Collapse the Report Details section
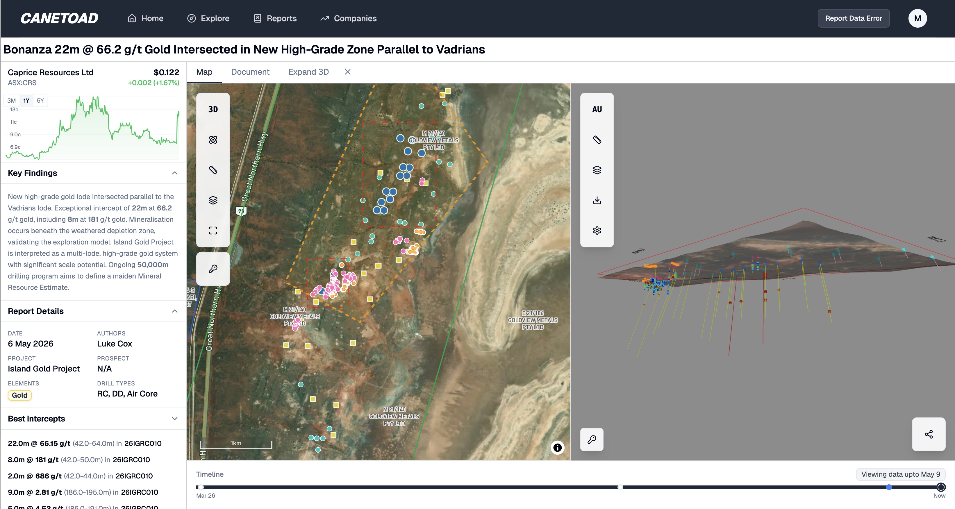 click(x=175, y=311)
